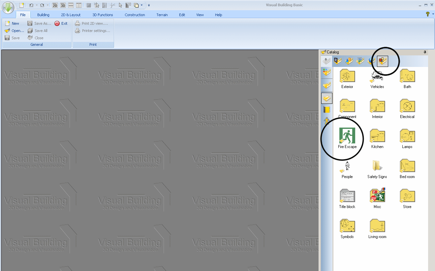Click the yellow help question mark icon
The image size is (435, 271).
coord(428,14)
